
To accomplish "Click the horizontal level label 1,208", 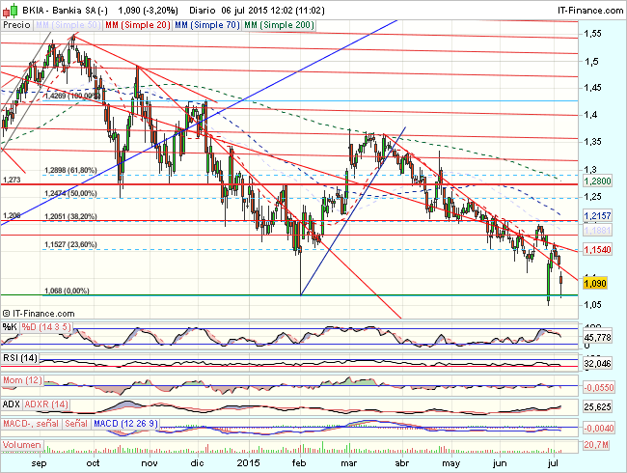I will [12, 215].
